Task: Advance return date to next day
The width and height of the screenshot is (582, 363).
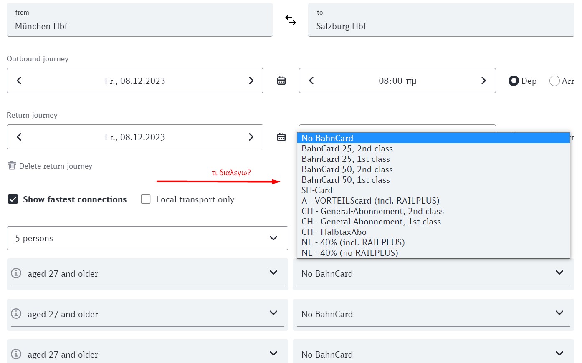Action: tap(251, 137)
